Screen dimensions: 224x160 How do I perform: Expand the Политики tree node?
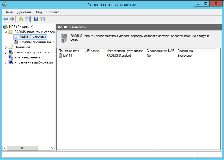point(6,47)
